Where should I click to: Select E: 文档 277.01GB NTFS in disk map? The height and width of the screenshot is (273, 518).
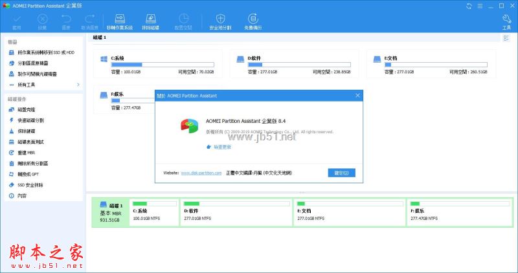(x=350, y=213)
